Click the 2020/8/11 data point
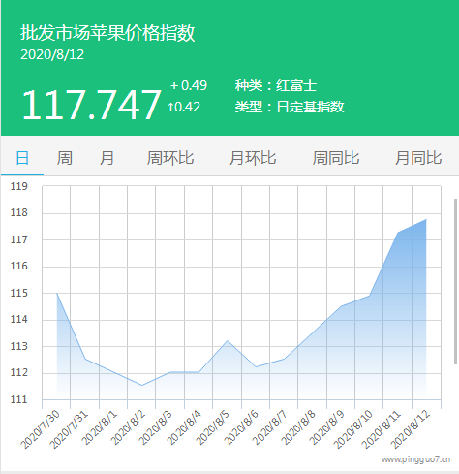Screen dimensions: 459x474 point(398,233)
